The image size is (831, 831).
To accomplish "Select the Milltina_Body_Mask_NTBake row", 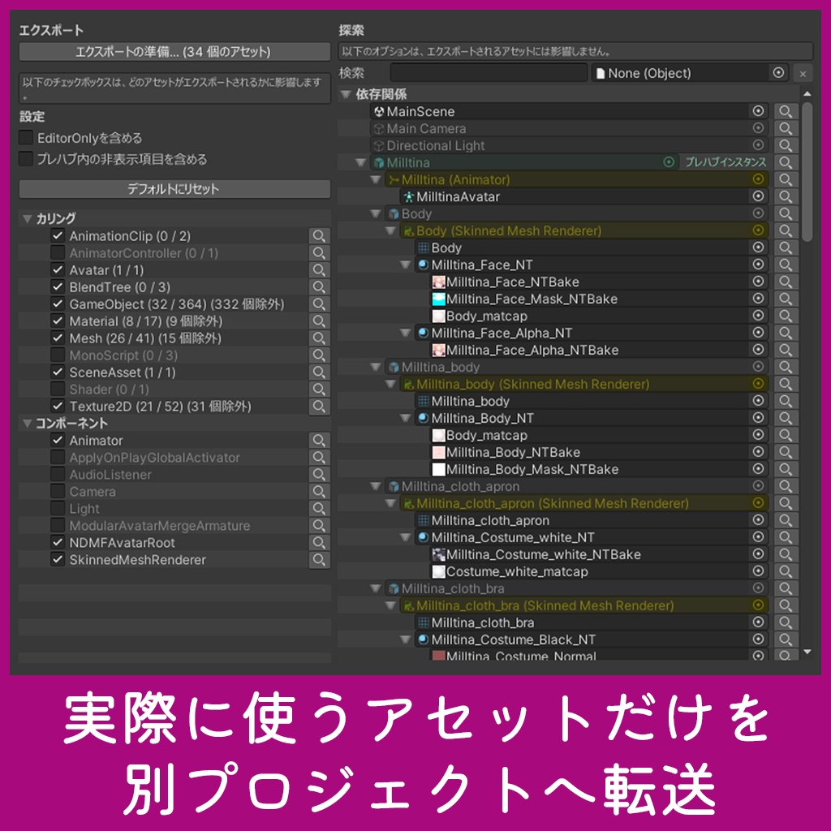I will coord(598,469).
